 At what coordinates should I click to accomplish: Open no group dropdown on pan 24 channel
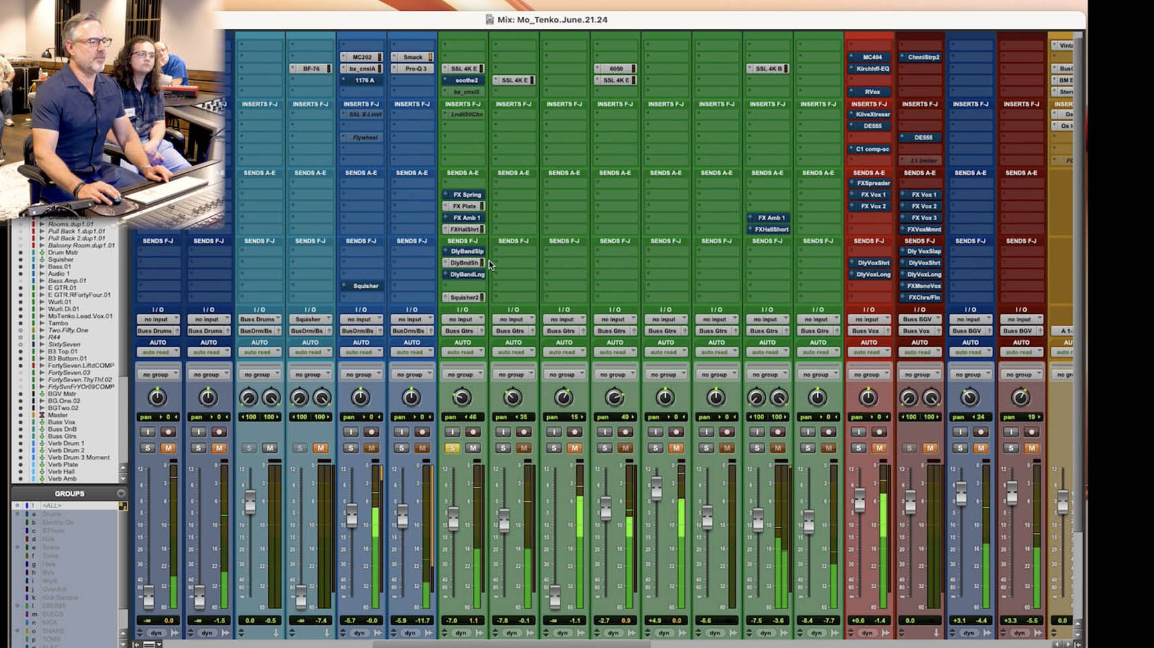tap(970, 375)
